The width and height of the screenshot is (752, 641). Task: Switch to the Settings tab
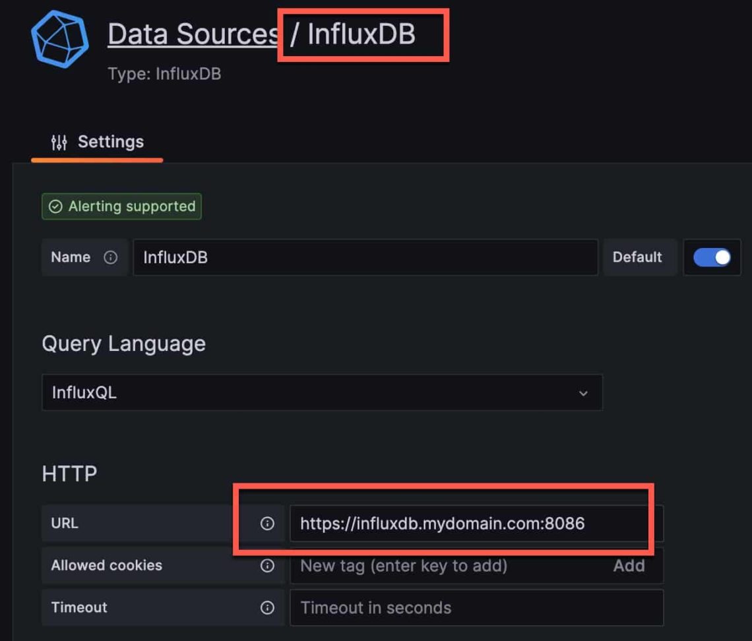pyautogui.click(x=96, y=141)
